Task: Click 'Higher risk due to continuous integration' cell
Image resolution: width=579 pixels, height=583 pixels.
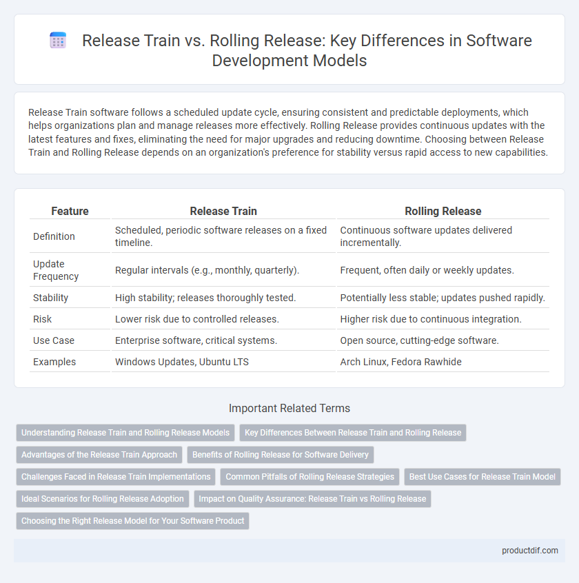Action: coord(443,319)
